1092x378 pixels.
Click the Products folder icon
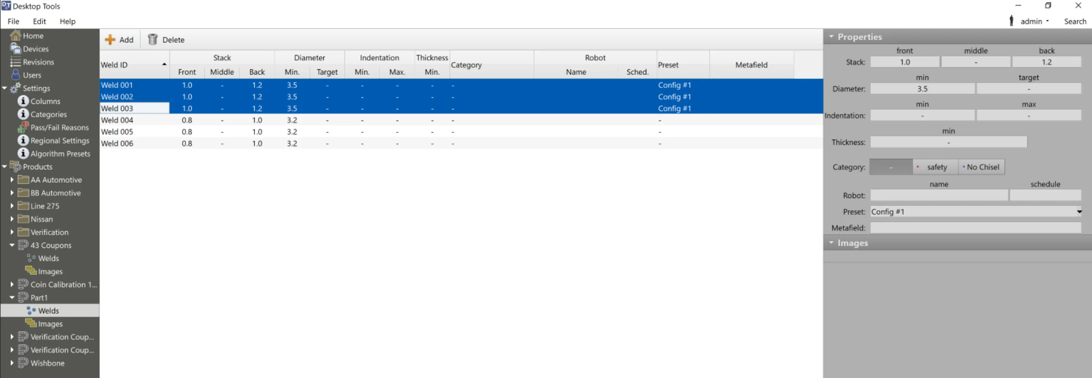[16, 167]
